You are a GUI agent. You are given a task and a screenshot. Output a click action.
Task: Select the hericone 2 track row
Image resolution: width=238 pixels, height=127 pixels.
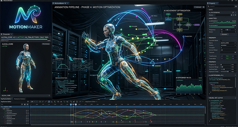coord(15,122)
